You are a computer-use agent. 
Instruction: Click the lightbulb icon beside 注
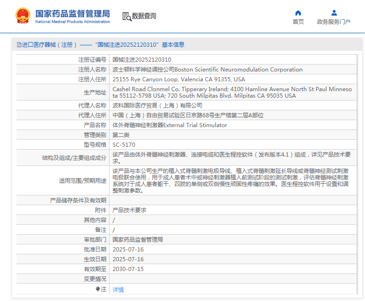click(x=98, y=289)
